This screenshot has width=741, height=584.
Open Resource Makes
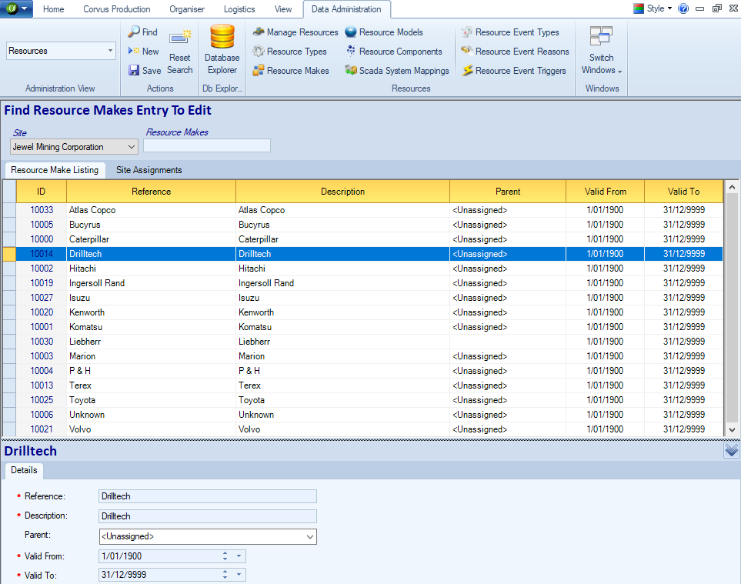click(291, 70)
